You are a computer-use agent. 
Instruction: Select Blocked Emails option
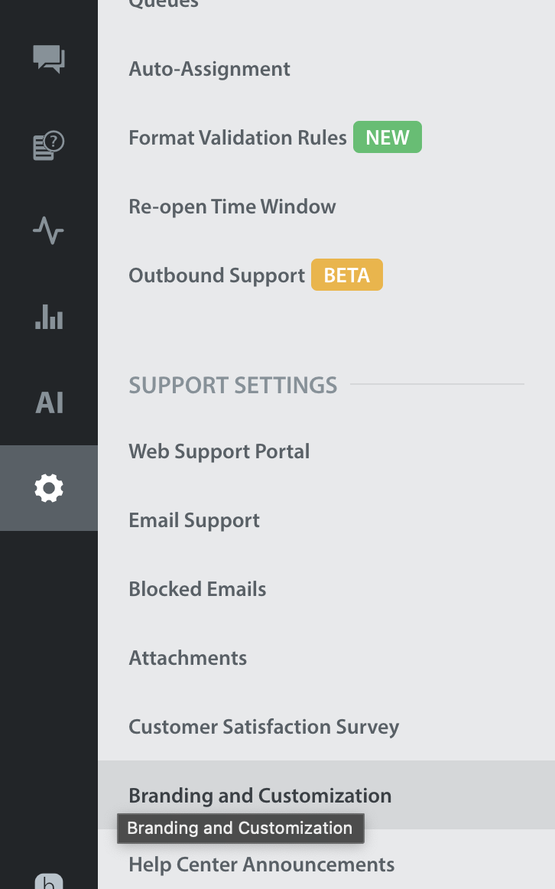click(x=197, y=589)
